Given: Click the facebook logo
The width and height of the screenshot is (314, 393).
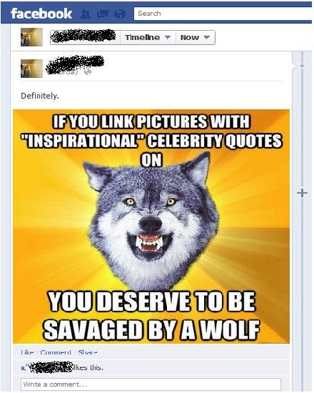Looking at the screenshot, I should click(x=41, y=14).
